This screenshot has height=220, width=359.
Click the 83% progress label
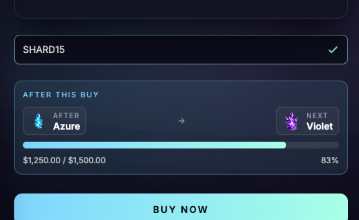pyautogui.click(x=330, y=160)
